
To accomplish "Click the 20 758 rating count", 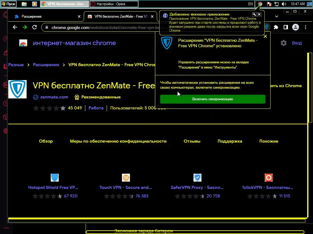I will pyautogui.click(x=213, y=196).
